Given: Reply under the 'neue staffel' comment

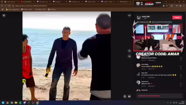Looking at the screenshot, I should (151, 78).
